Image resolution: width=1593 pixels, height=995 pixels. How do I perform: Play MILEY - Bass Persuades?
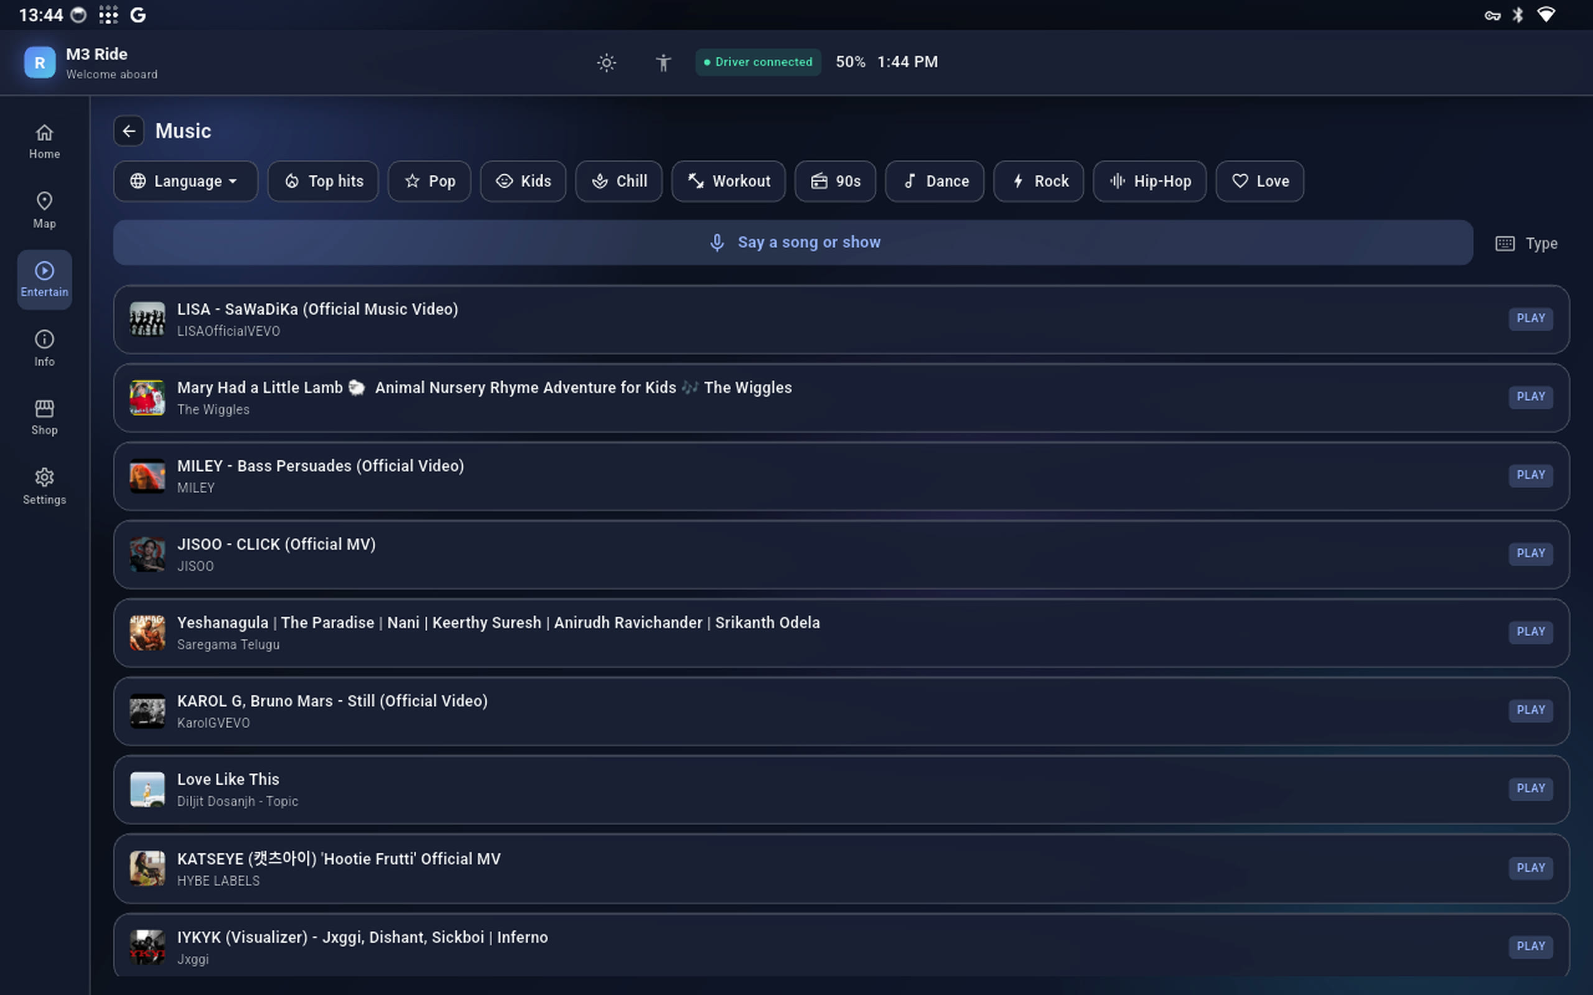tap(1531, 475)
